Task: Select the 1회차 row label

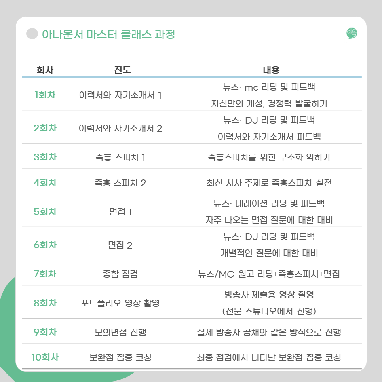Action: (x=45, y=95)
